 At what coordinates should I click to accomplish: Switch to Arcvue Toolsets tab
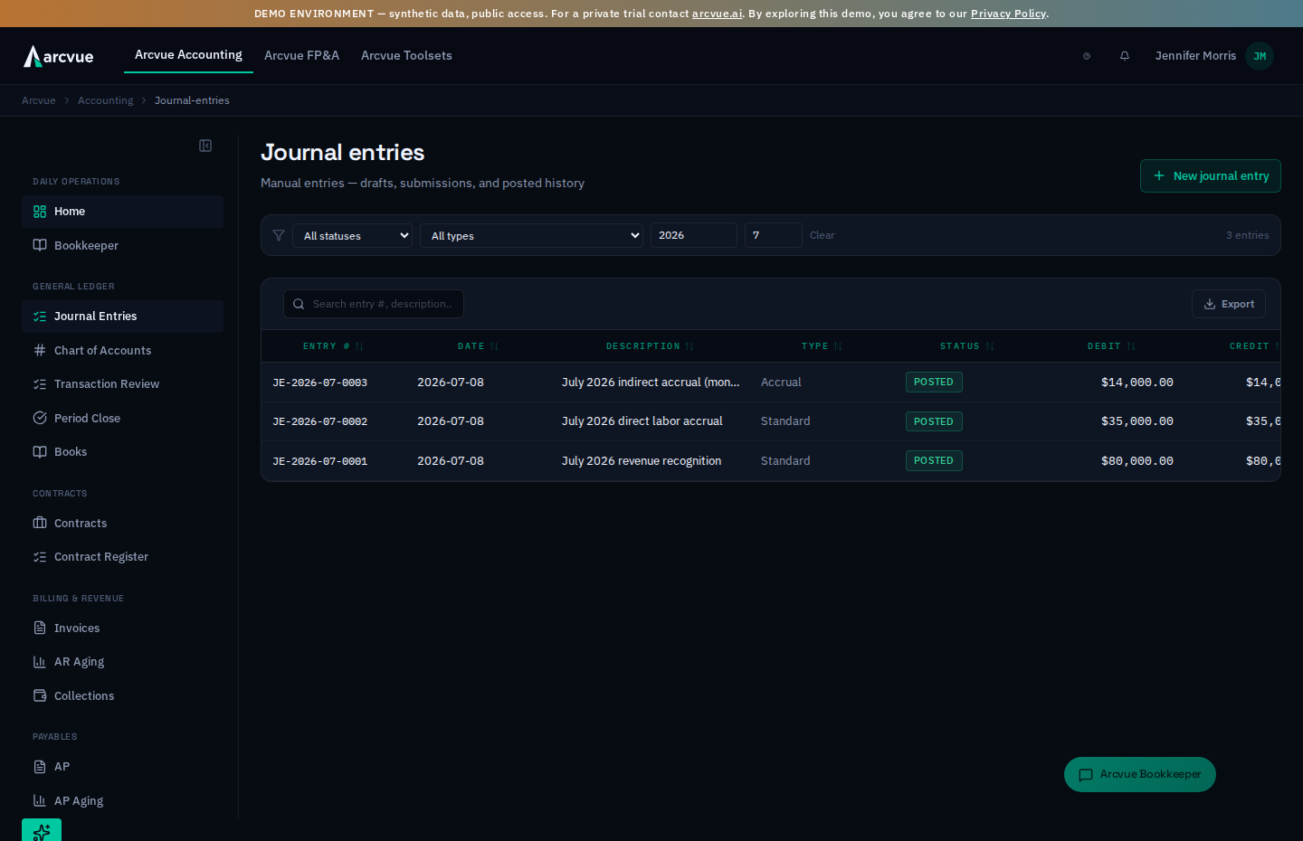coord(406,56)
